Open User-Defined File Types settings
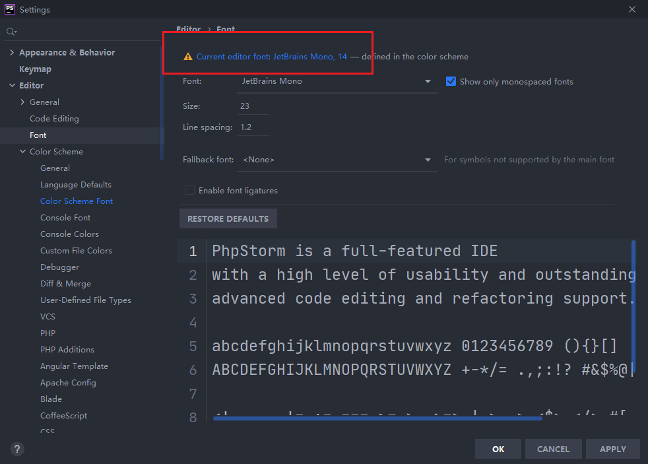 coord(86,300)
